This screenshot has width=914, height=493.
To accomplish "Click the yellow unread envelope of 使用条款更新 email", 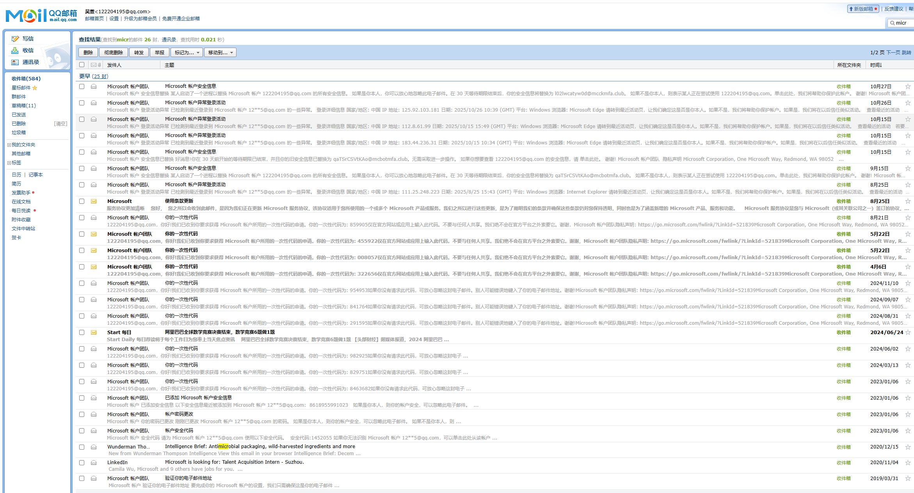I will 94,201.
